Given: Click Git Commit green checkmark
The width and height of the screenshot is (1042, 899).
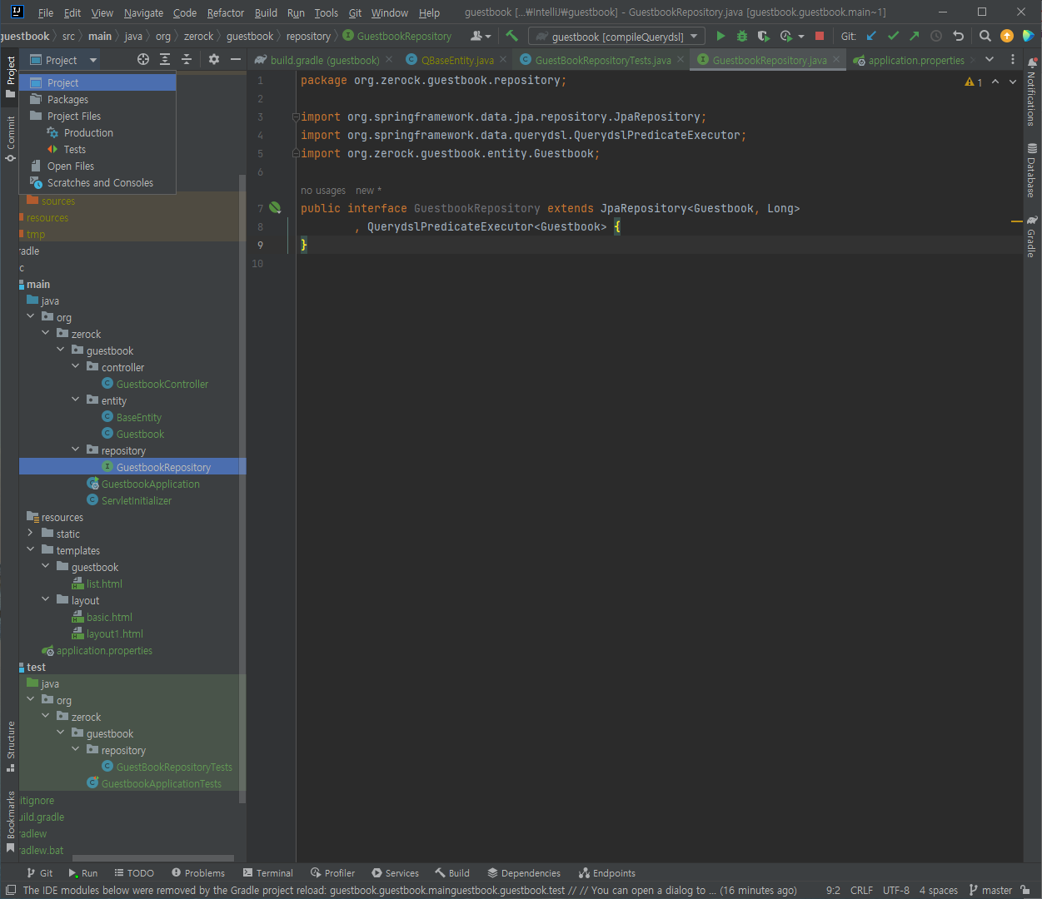Looking at the screenshot, I should click(893, 36).
